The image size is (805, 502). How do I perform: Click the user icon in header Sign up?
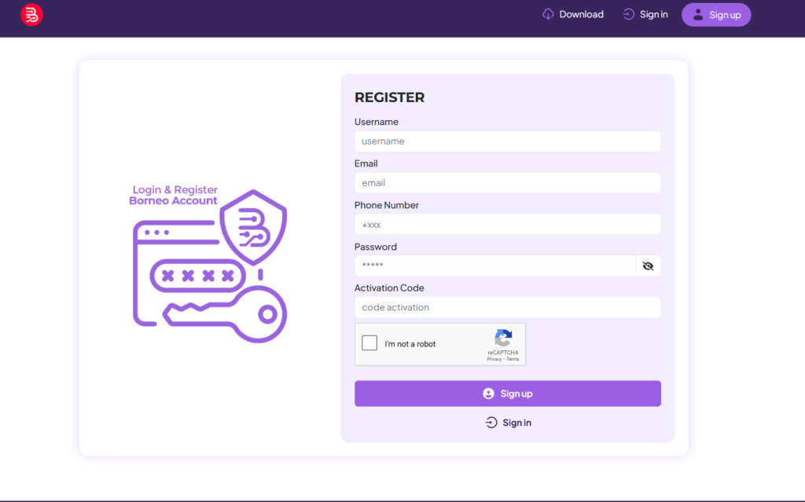pyautogui.click(x=697, y=14)
